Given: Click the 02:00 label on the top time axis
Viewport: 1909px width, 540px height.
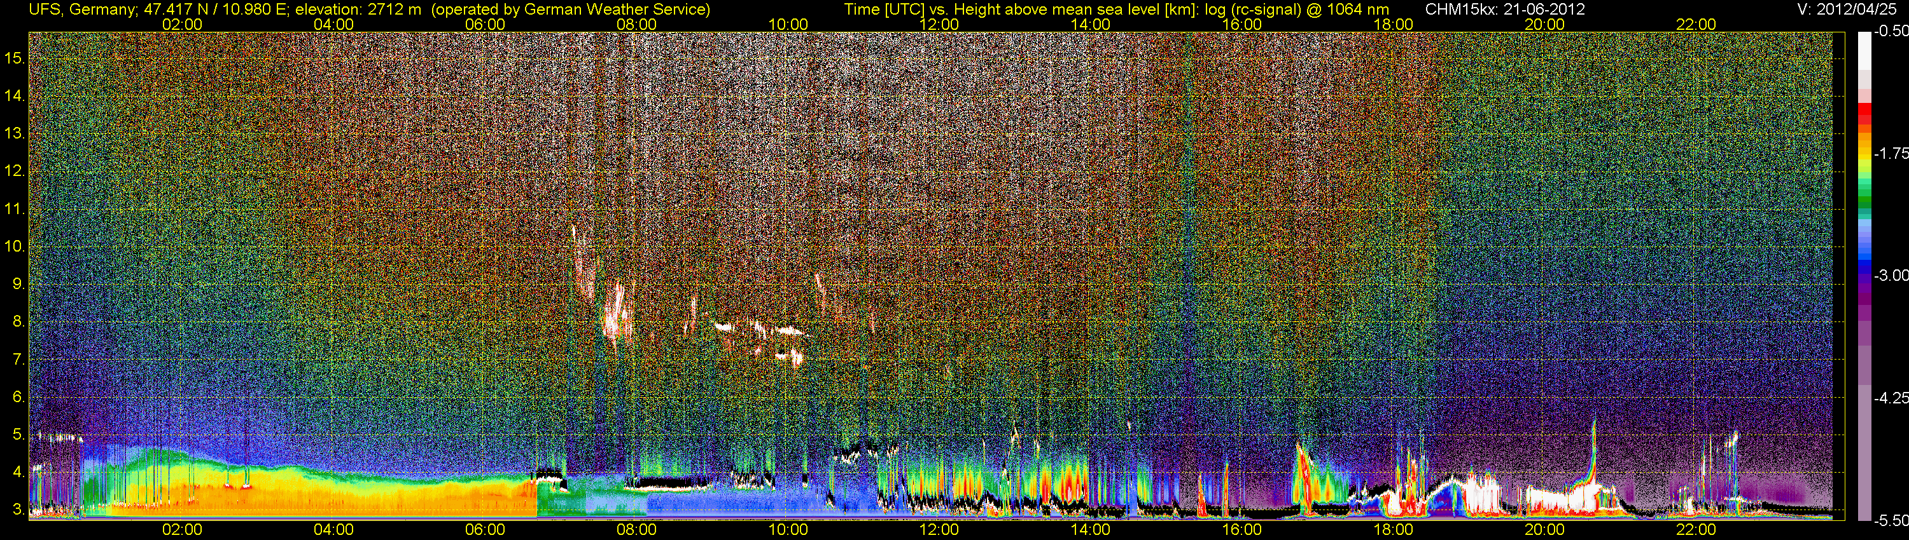Looking at the screenshot, I should pos(182,24).
